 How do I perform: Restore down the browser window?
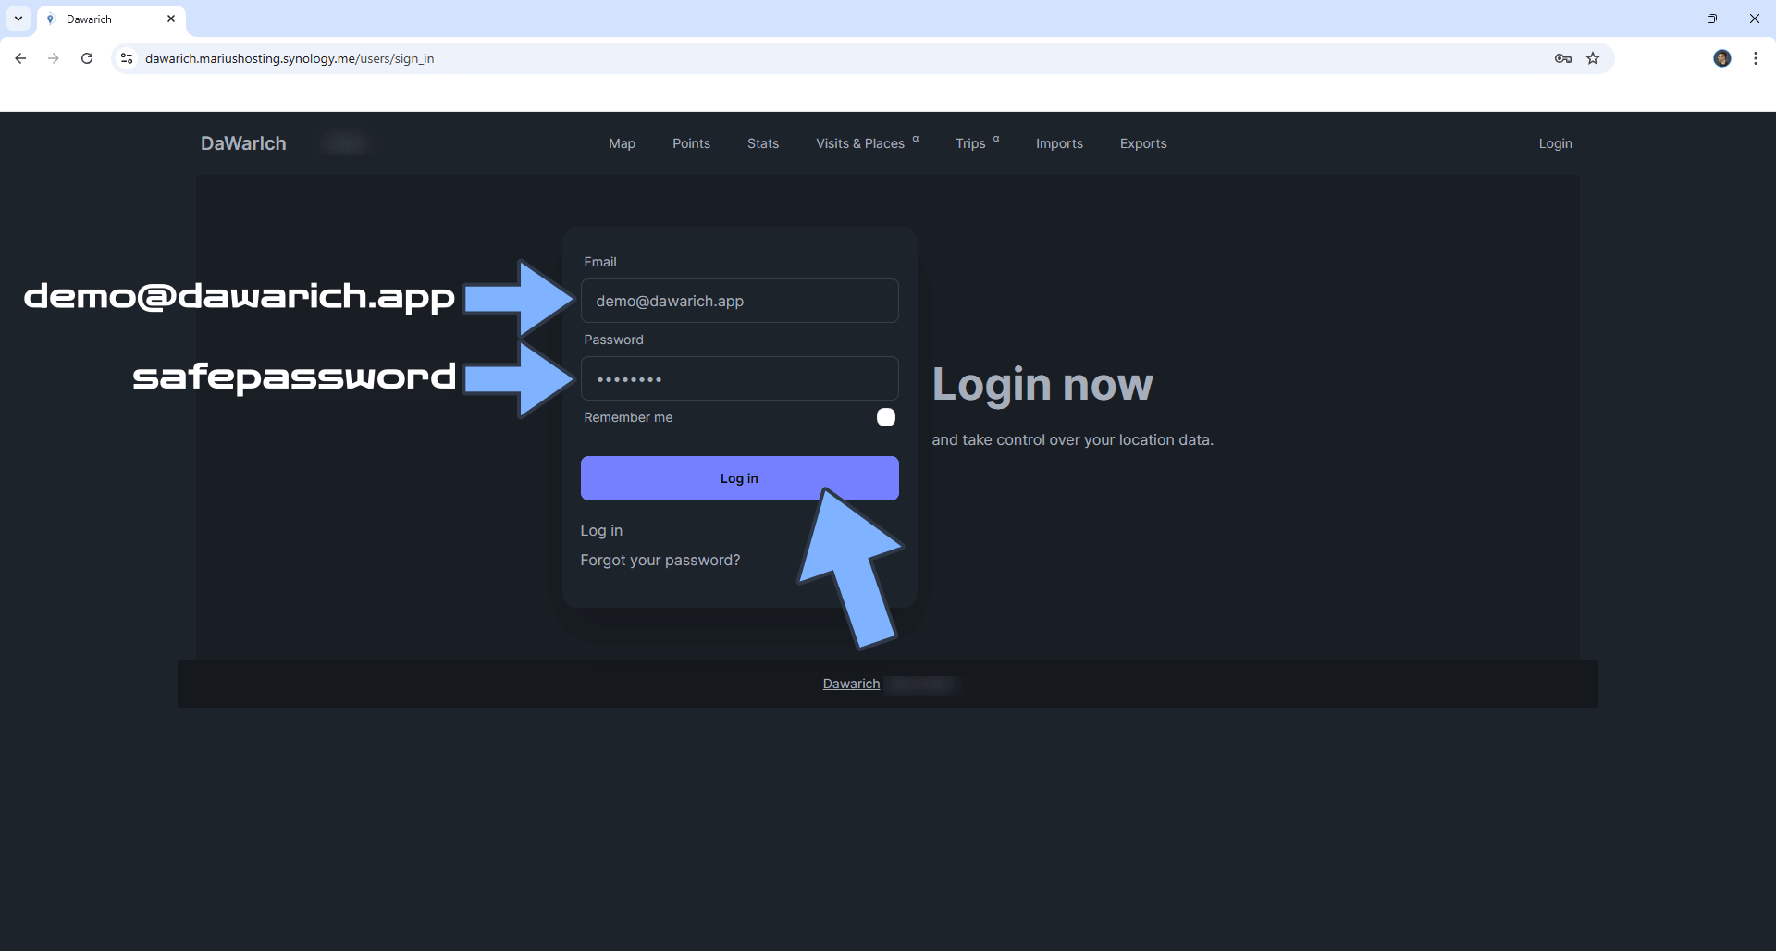1712,19
